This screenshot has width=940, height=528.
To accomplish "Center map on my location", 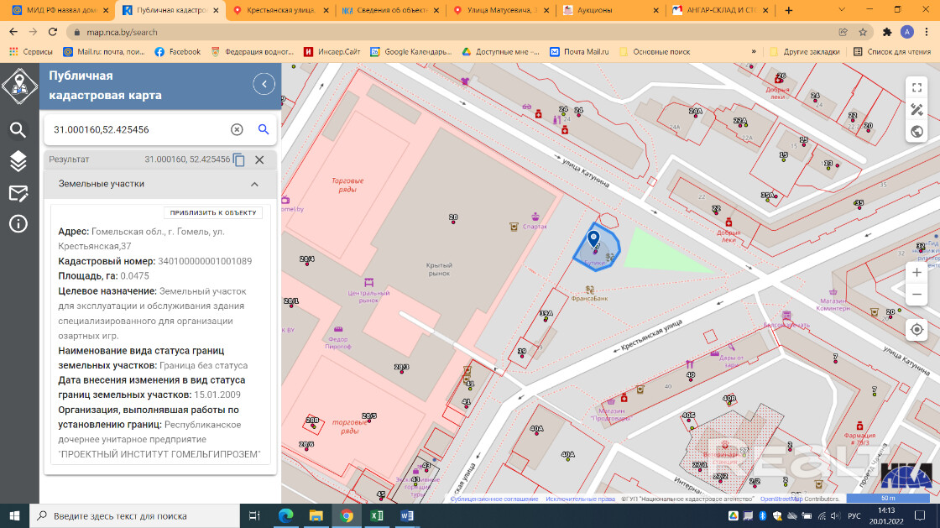I will [x=916, y=329].
